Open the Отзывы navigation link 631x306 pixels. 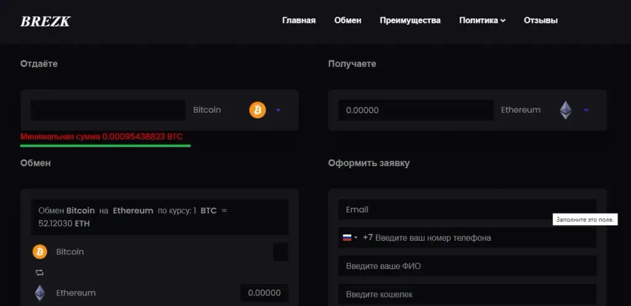[x=540, y=20]
